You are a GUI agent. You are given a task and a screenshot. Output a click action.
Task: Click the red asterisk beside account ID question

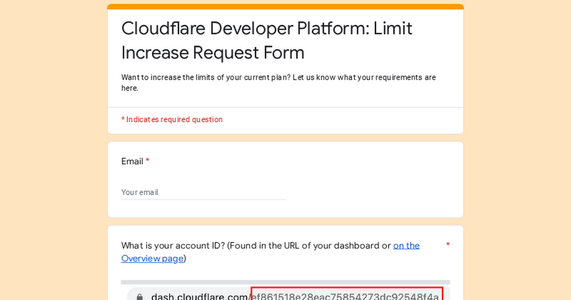point(447,245)
